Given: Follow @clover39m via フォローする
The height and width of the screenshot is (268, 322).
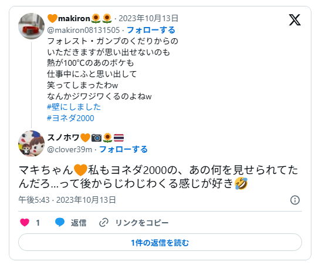Looking at the screenshot, I should pos(123,149).
